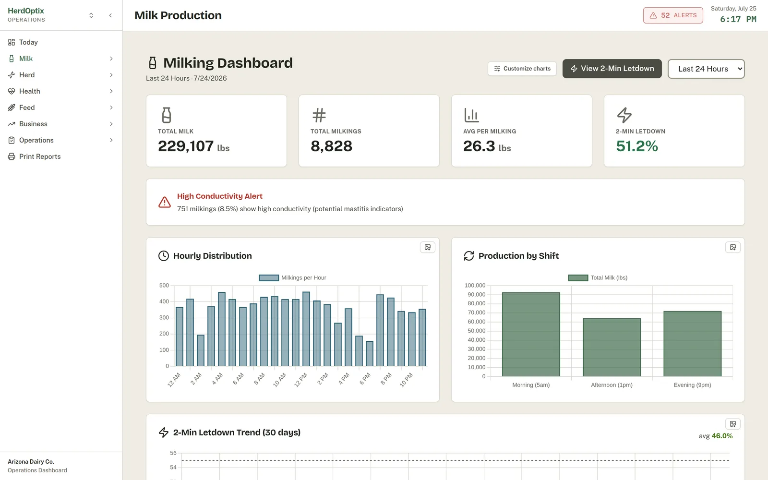Export 2-Min Letdown Trend chart as image
Screen dimensions: 768x480
click(733, 424)
